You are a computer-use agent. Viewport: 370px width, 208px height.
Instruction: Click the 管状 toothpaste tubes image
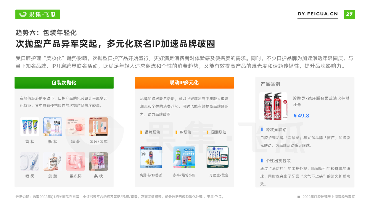(x=30, y=127)
